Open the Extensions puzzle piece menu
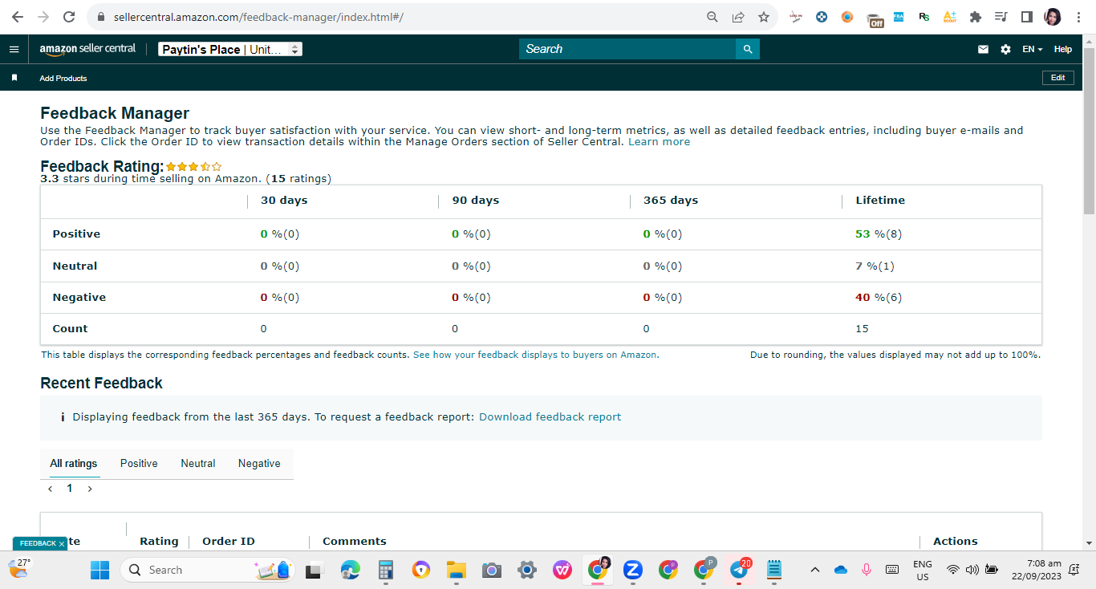The height and width of the screenshot is (589, 1096). [x=976, y=17]
